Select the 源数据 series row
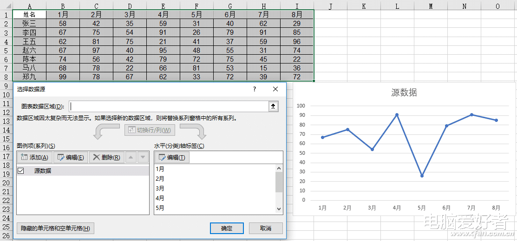Screen dimensions: 517x241 pyautogui.click(x=83, y=171)
